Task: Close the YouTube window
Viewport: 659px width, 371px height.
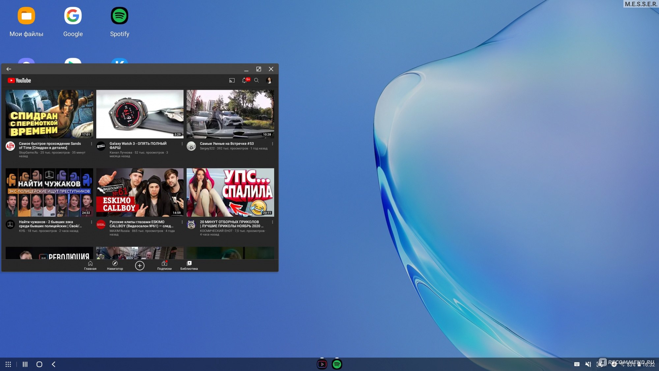Action: pos(271,69)
